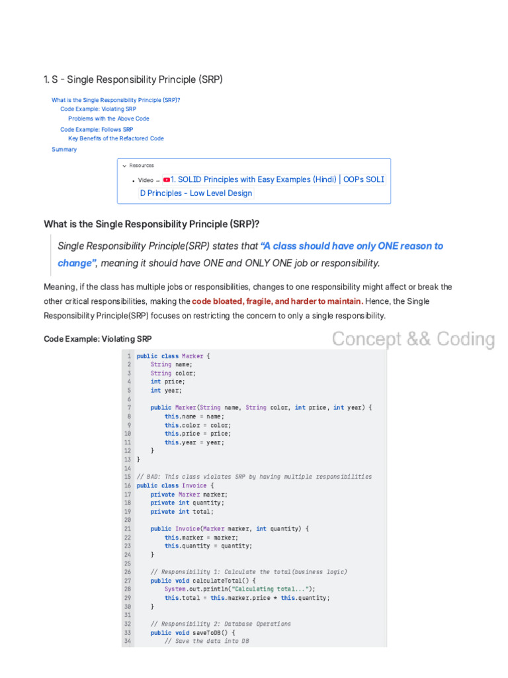
Task: Click comment '// BAD: This class violates SRP'
Action: 254,477
